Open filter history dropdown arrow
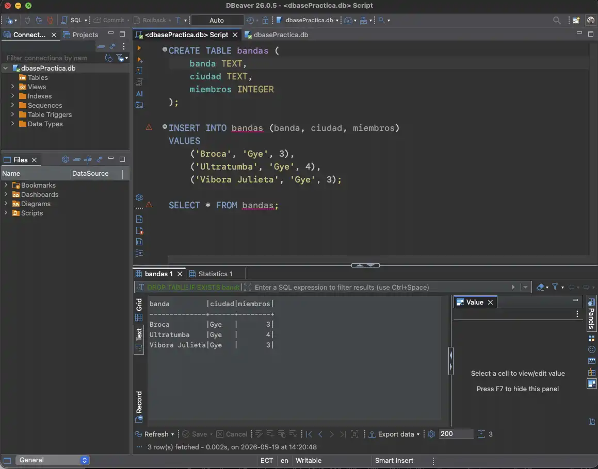This screenshot has height=469, width=598. pyautogui.click(x=525, y=287)
